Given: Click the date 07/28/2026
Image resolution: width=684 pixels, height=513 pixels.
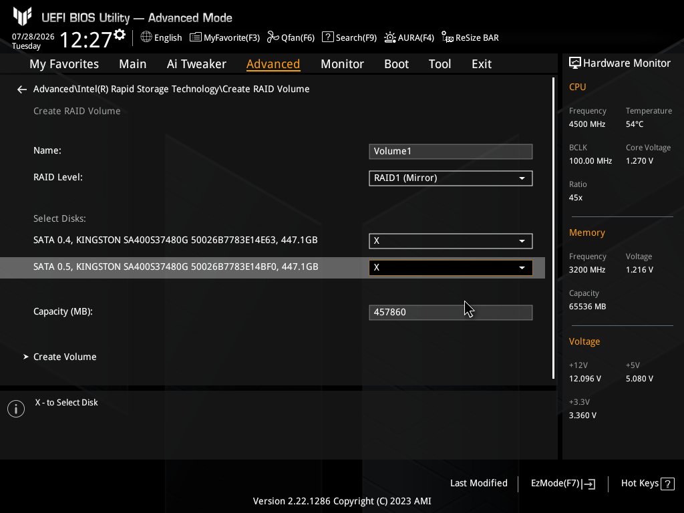Looking at the screenshot, I should pos(33,37).
